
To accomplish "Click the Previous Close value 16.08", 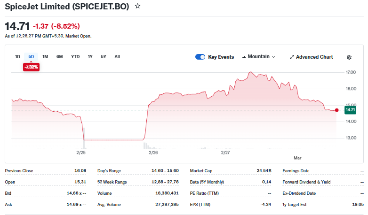I will point(80,170).
